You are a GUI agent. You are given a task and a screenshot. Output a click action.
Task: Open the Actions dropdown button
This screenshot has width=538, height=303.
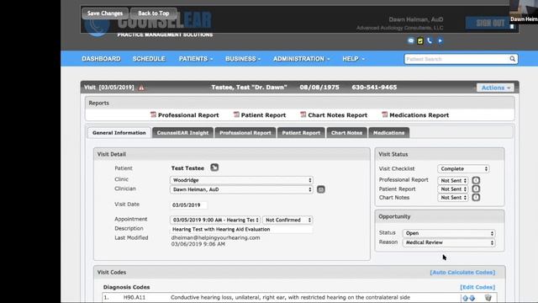click(x=495, y=88)
